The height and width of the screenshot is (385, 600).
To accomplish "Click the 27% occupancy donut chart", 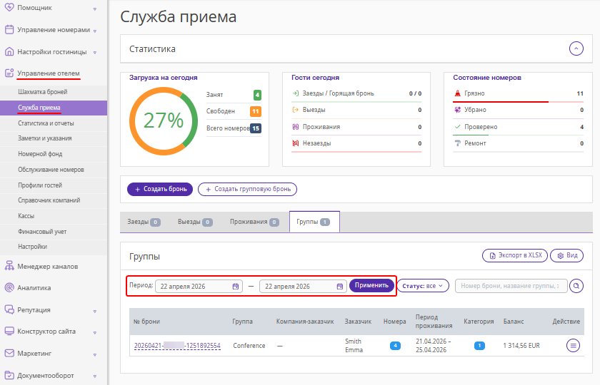I will [x=164, y=121].
